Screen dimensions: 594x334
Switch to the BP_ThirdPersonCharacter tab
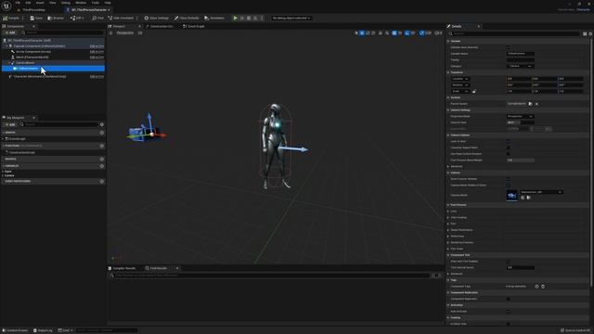pyautogui.click(x=88, y=10)
